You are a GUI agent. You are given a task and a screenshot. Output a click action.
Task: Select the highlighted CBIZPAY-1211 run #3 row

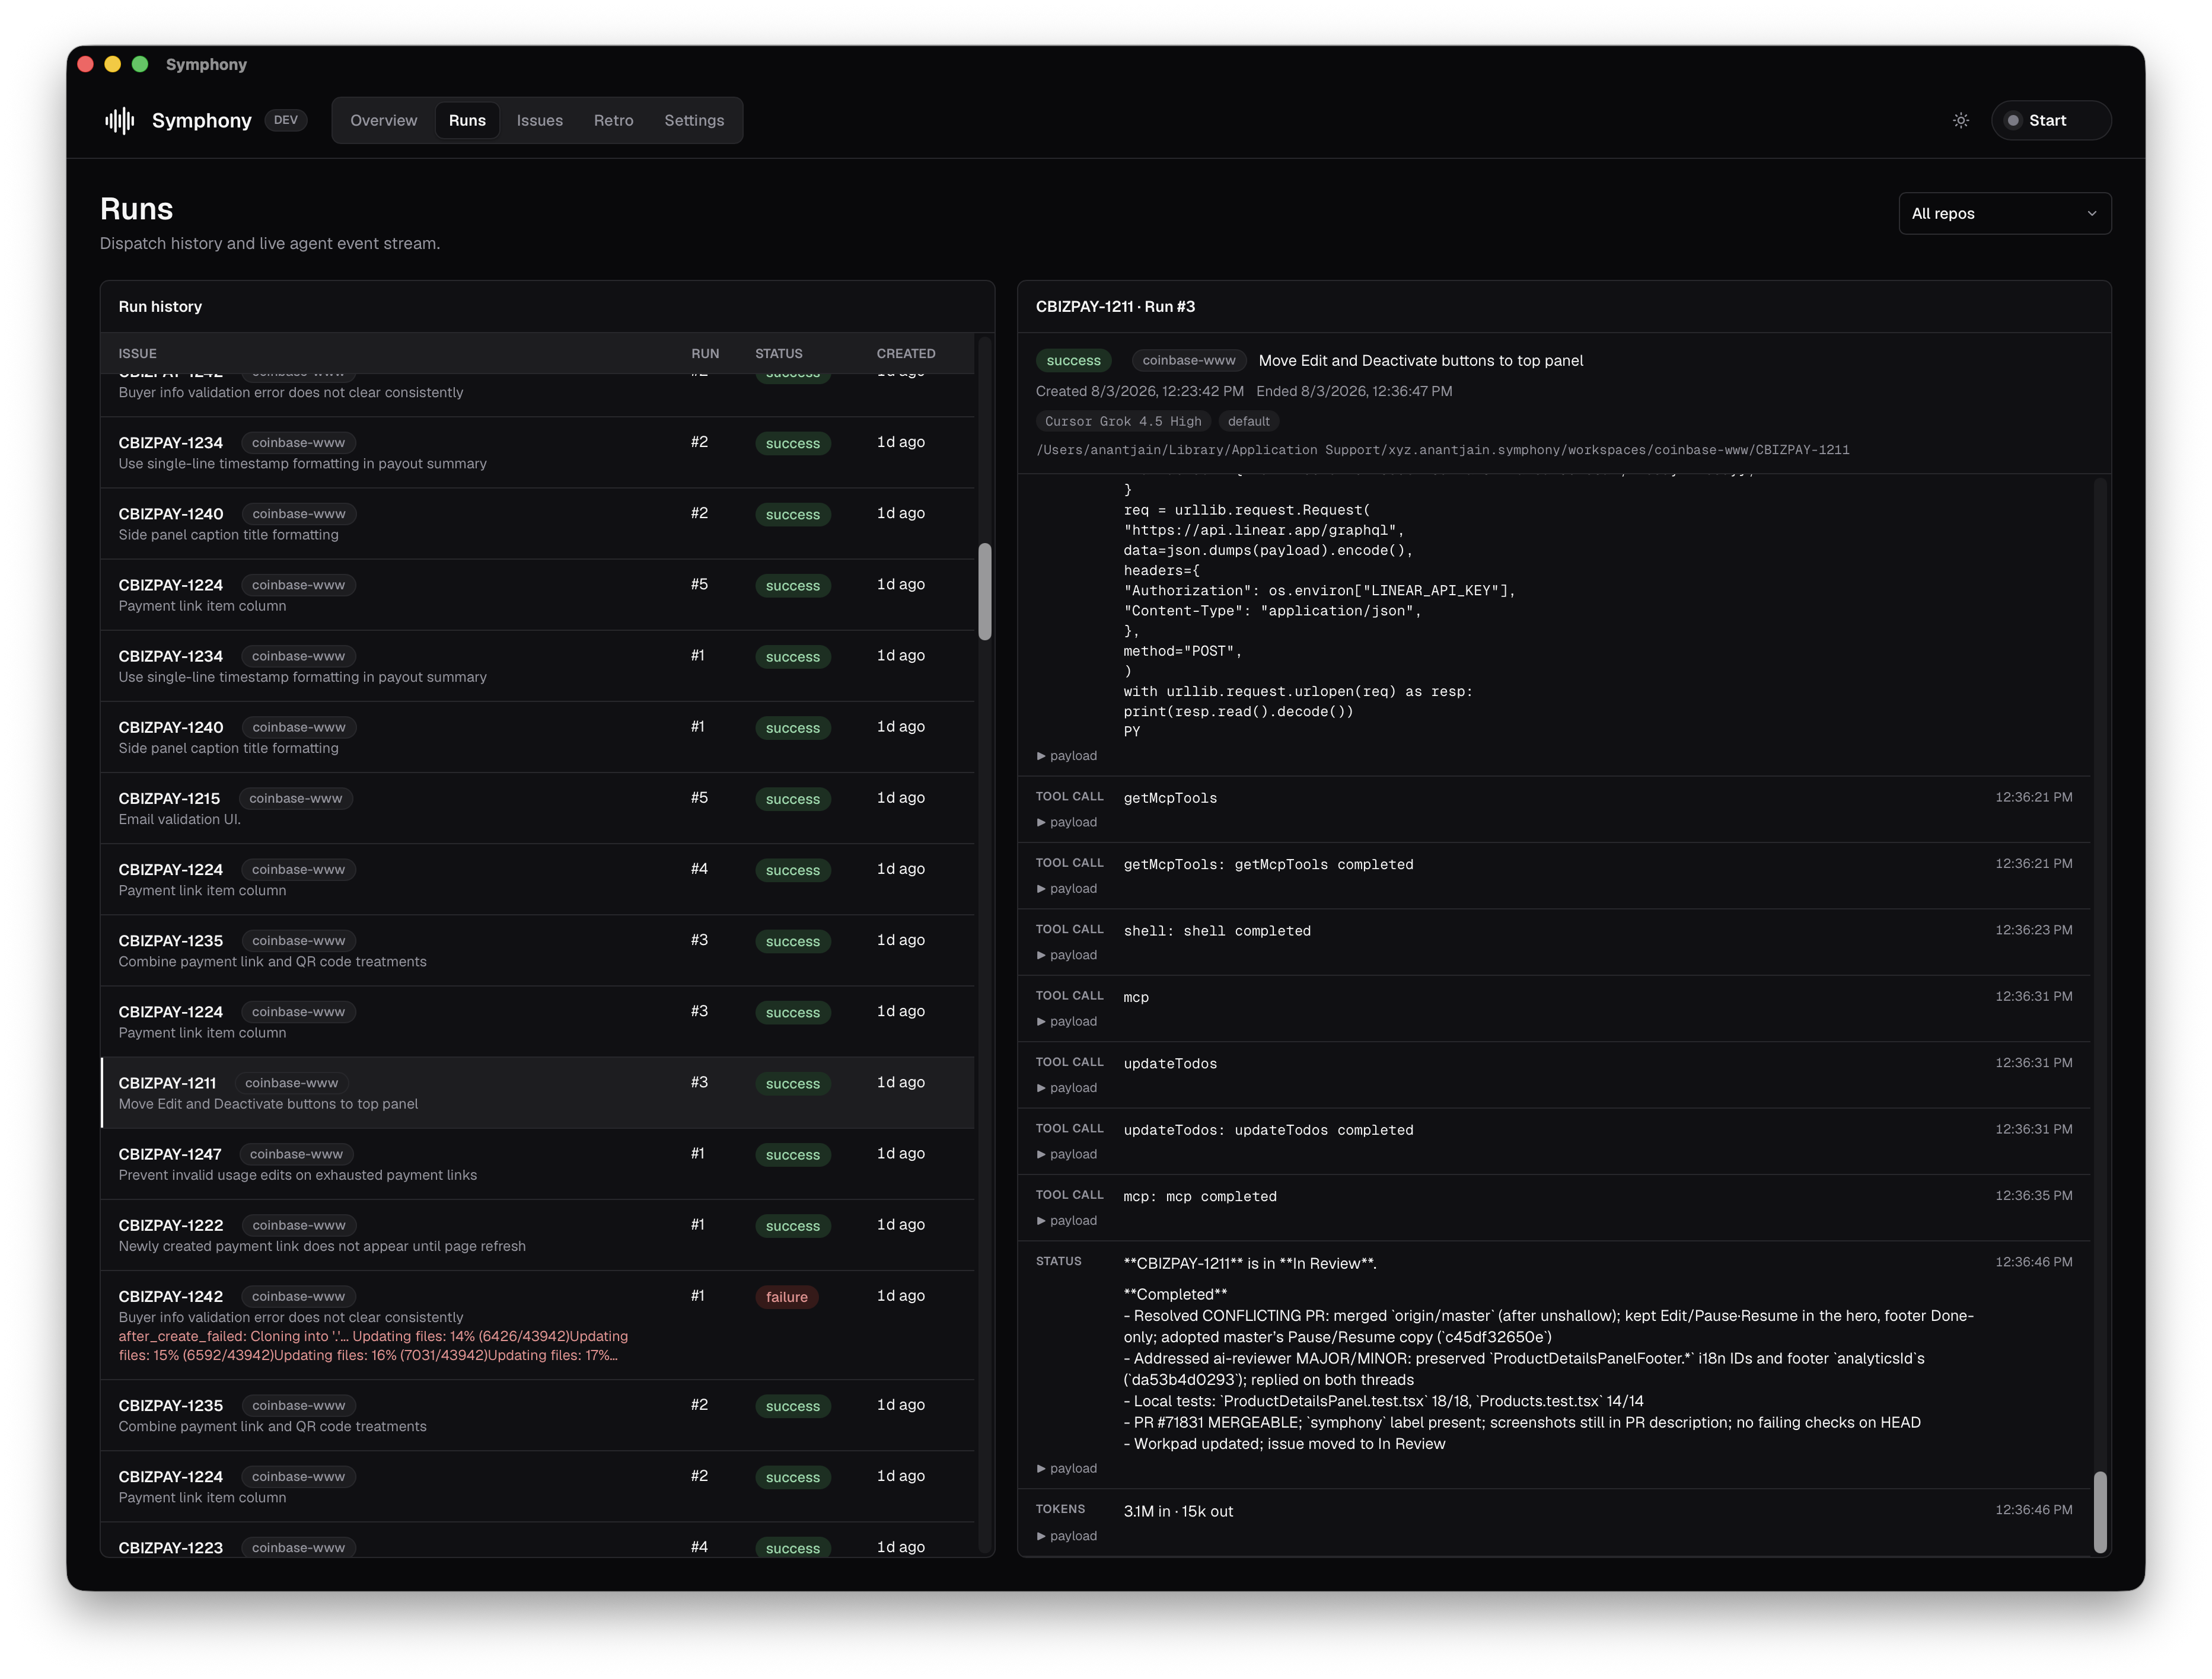tap(537, 1092)
